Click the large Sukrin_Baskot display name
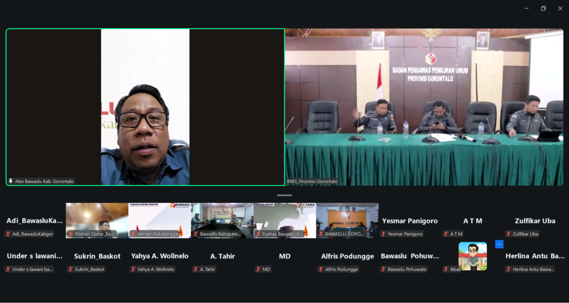569x303 pixels. [97, 256]
